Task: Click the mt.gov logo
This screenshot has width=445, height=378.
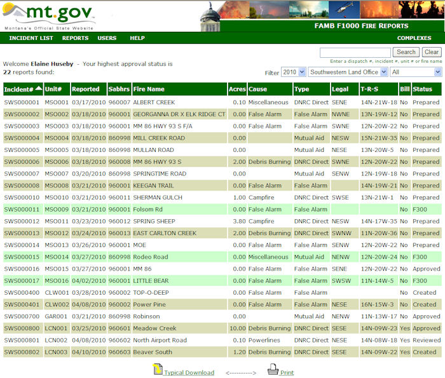Action: point(50,16)
